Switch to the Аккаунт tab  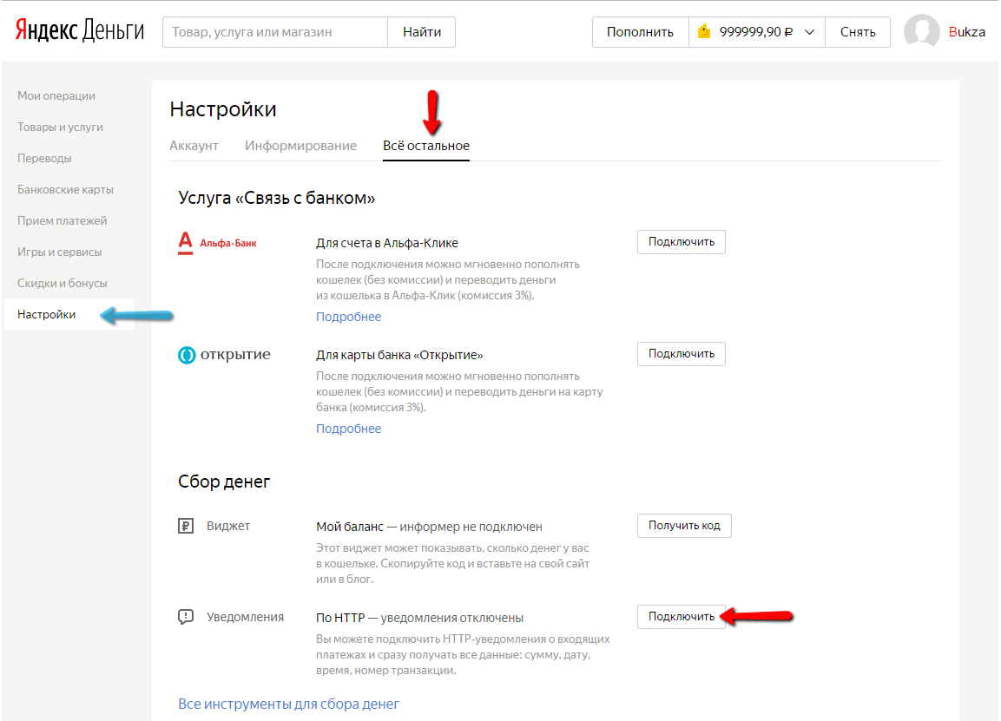194,146
